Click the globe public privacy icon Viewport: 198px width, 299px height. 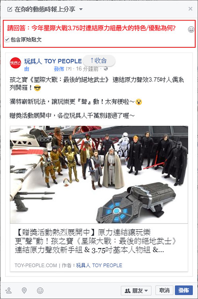tap(106, 69)
